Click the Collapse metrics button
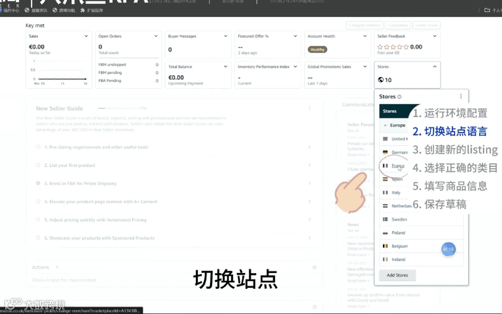This screenshot has height=314, width=502. (364, 25)
